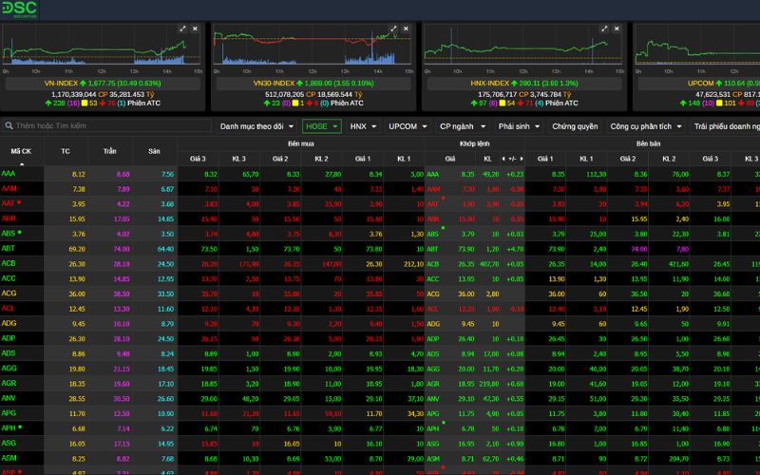Click AAA reference price 8.12
Viewport: 760px width, 475px height.
(x=79, y=175)
